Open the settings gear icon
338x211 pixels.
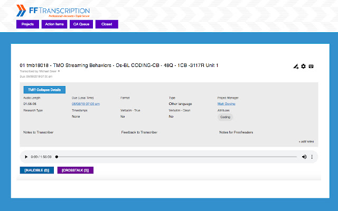click(303, 66)
